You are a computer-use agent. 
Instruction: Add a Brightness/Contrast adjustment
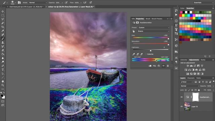(x=187, y=66)
